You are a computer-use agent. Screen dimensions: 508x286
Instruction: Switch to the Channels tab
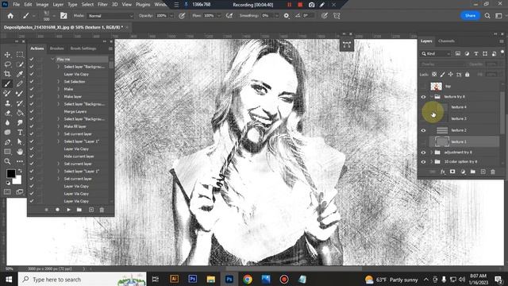point(446,41)
